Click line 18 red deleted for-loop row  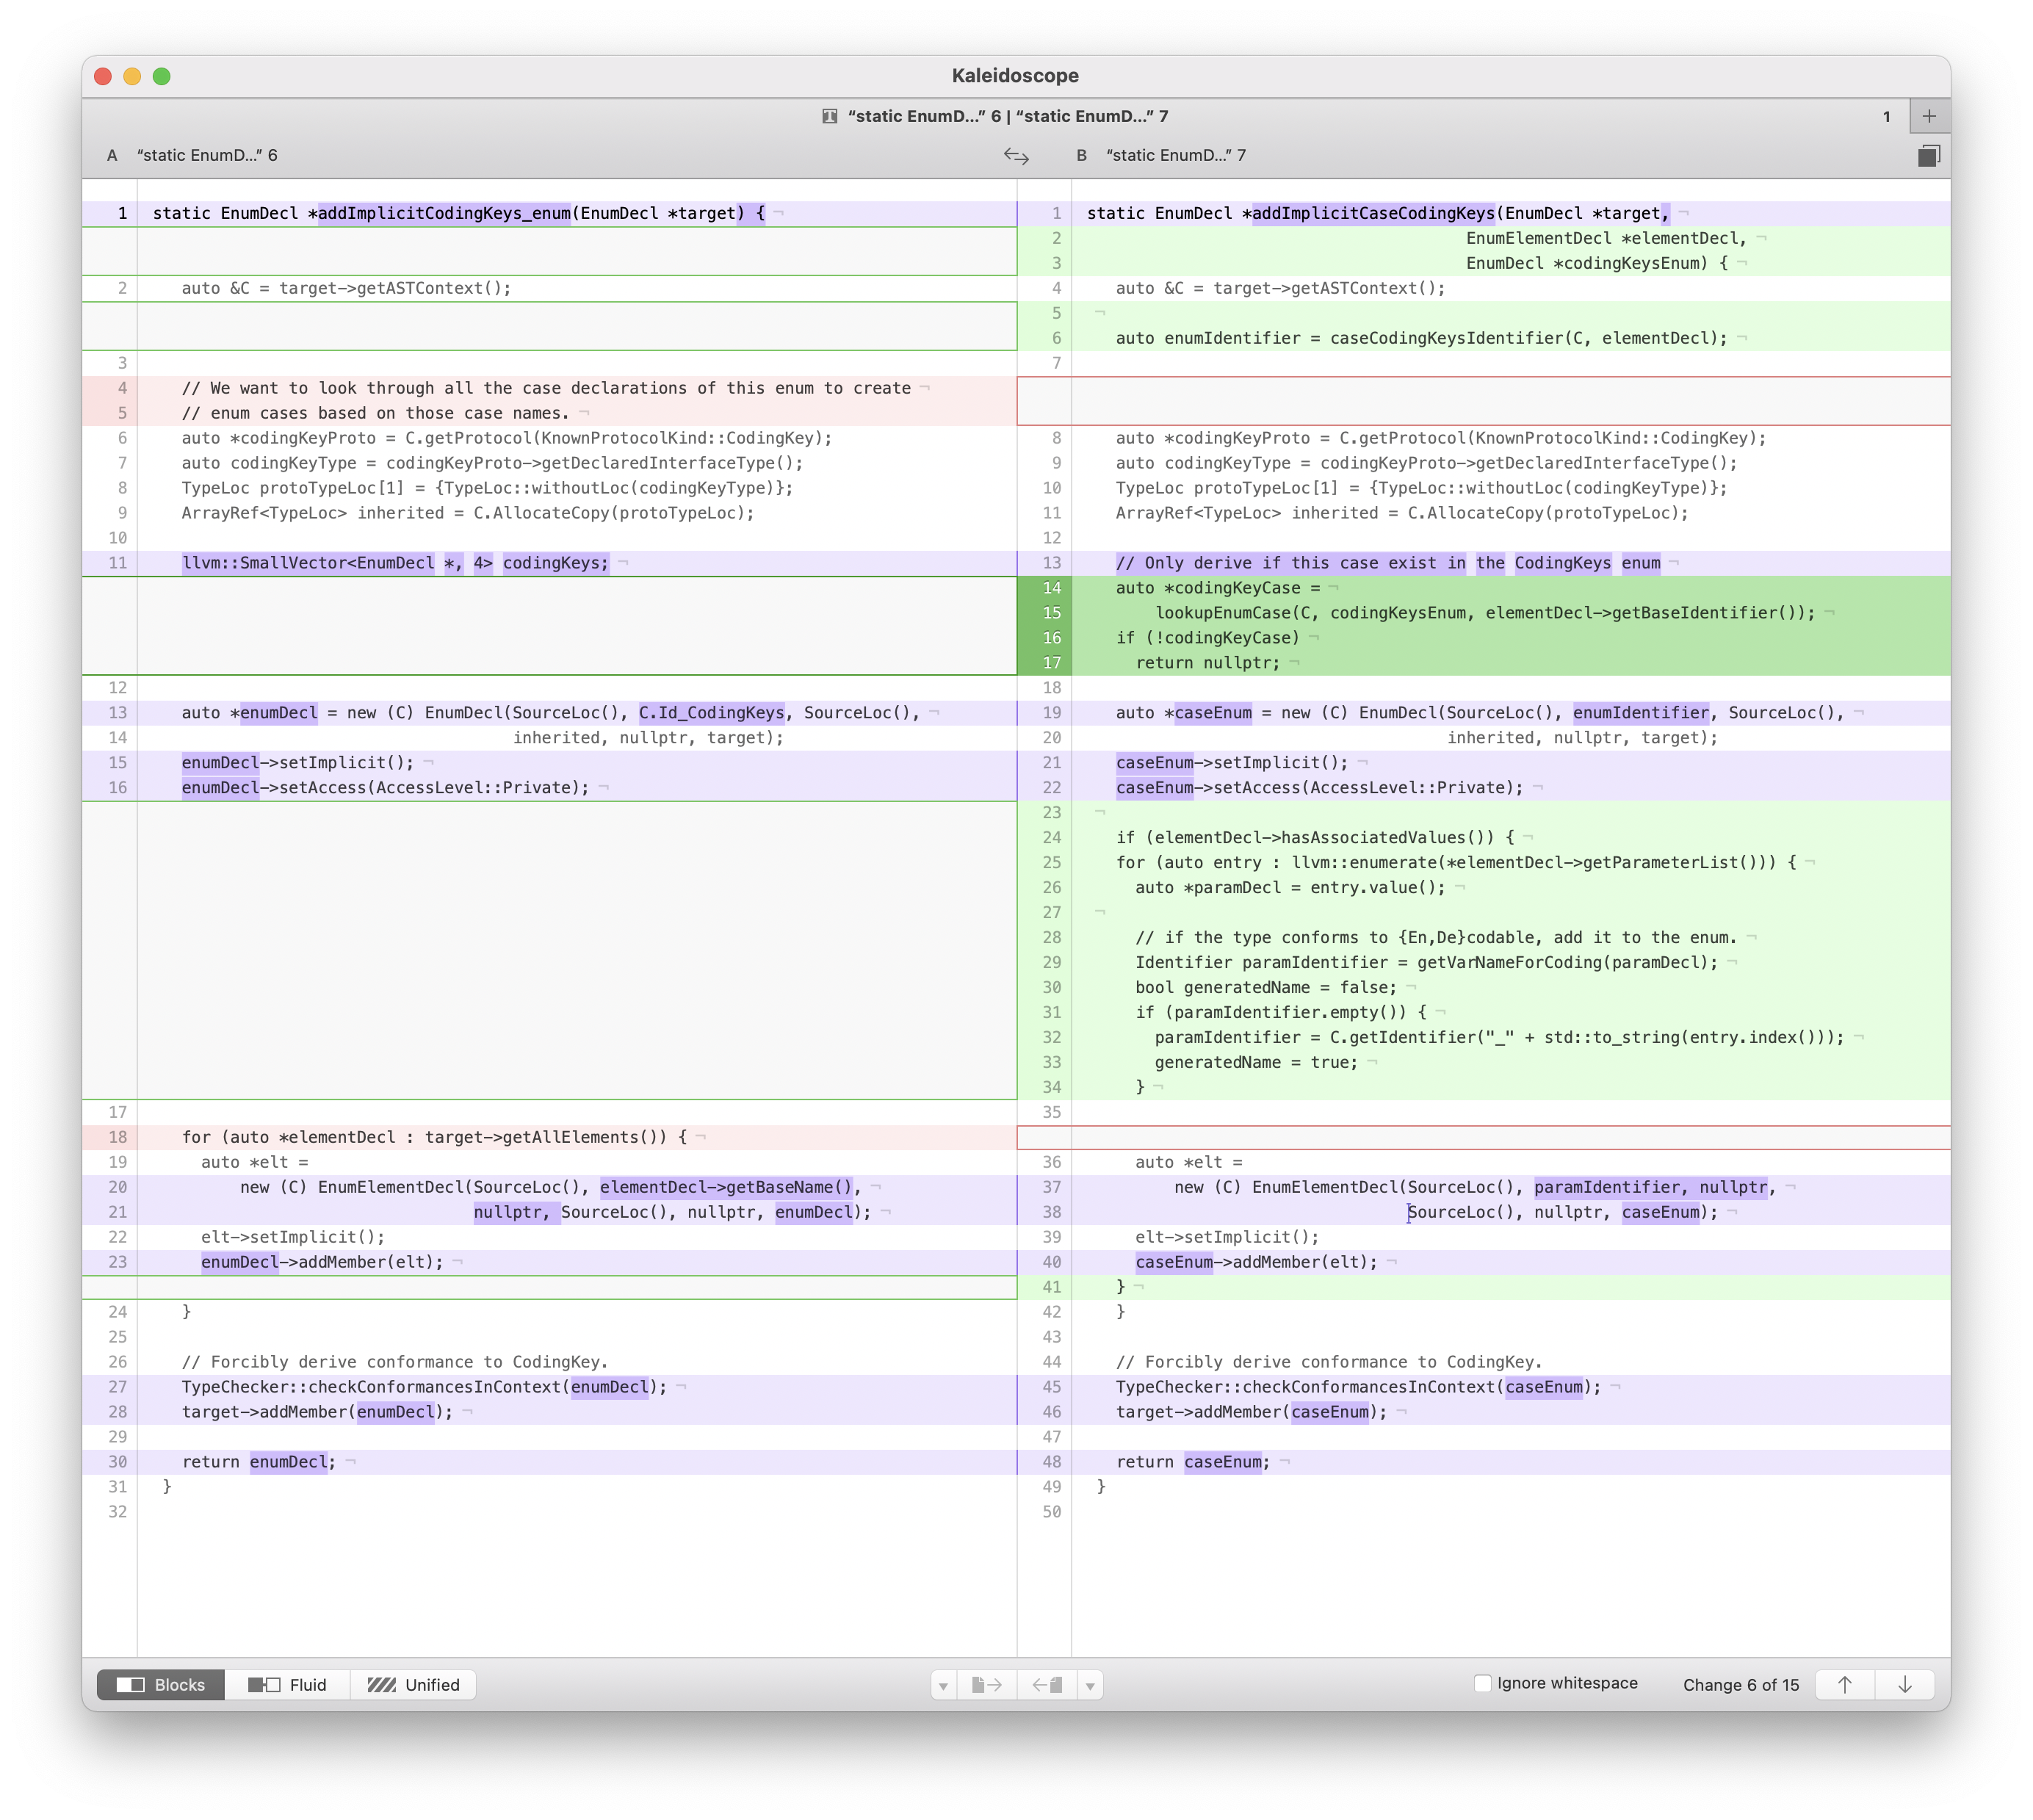point(434,1137)
